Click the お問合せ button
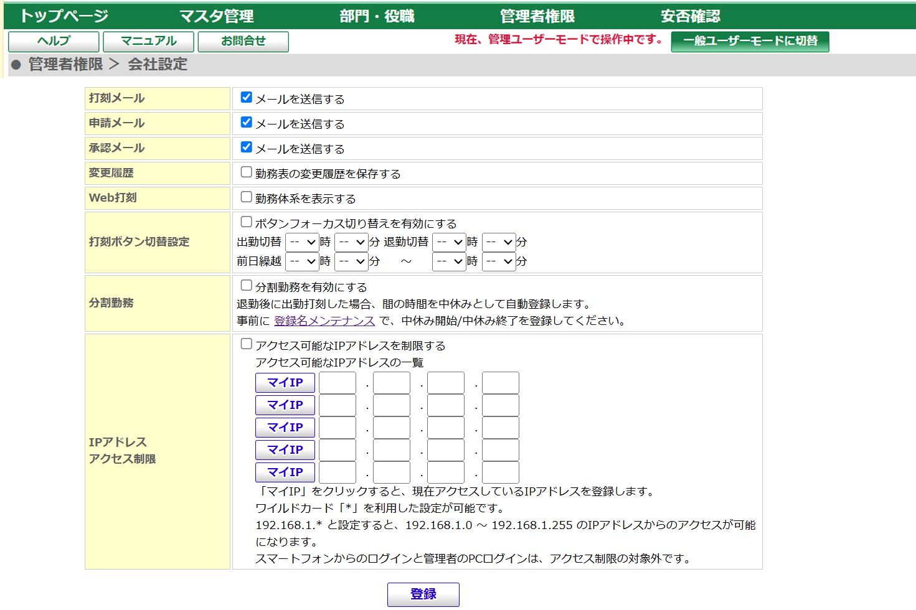The height and width of the screenshot is (610, 916). pyautogui.click(x=243, y=42)
